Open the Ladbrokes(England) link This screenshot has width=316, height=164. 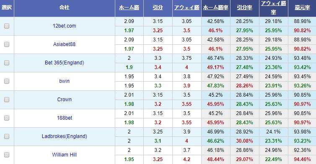pyautogui.click(x=65, y=136)
